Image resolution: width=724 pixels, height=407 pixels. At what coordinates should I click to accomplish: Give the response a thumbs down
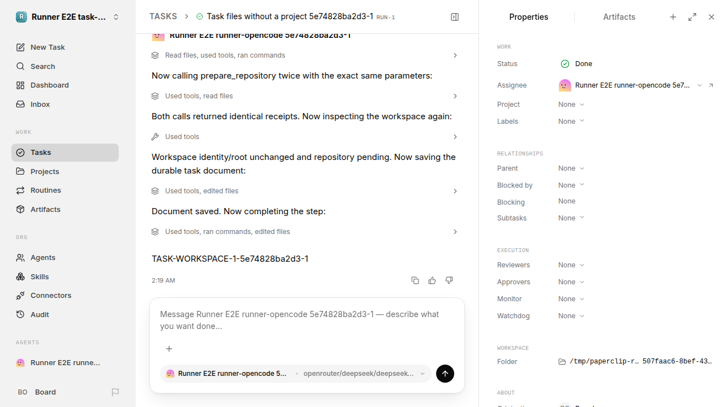449,280
